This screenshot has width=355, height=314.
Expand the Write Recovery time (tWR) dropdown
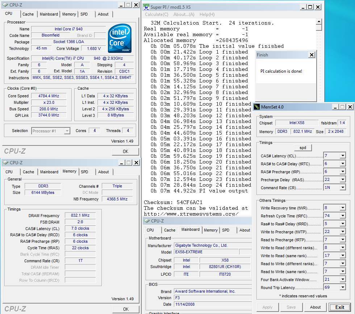point(343,208)
